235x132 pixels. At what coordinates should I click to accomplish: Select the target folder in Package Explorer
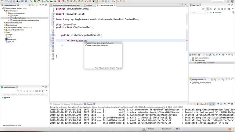pos(10,34)
